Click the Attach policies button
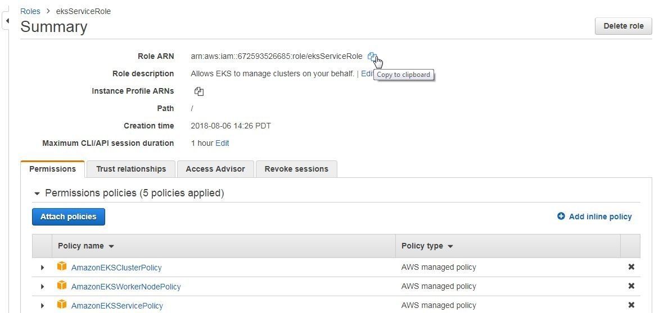The width and height of the screenshot is (659, 313). coord(69,217)
